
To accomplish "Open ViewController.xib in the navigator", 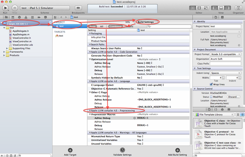I will tap(23, 45).
